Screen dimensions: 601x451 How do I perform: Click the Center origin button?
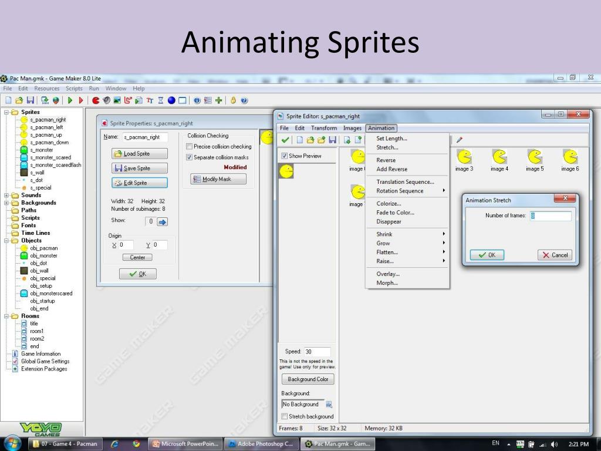[x=137, y=258]
